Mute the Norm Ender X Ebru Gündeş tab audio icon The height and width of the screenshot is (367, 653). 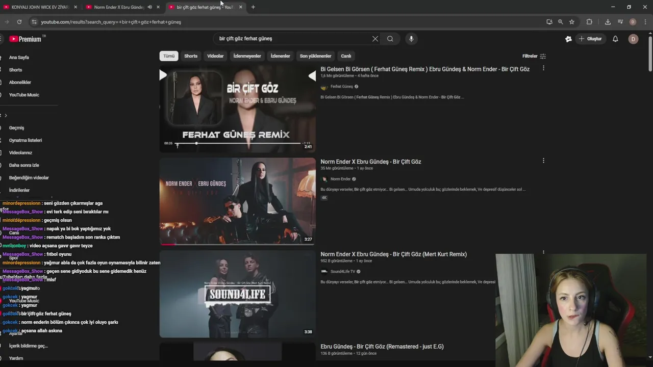149,7
